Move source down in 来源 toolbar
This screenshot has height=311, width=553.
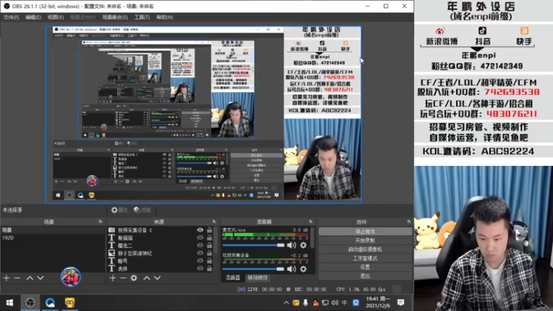(158, 278)
